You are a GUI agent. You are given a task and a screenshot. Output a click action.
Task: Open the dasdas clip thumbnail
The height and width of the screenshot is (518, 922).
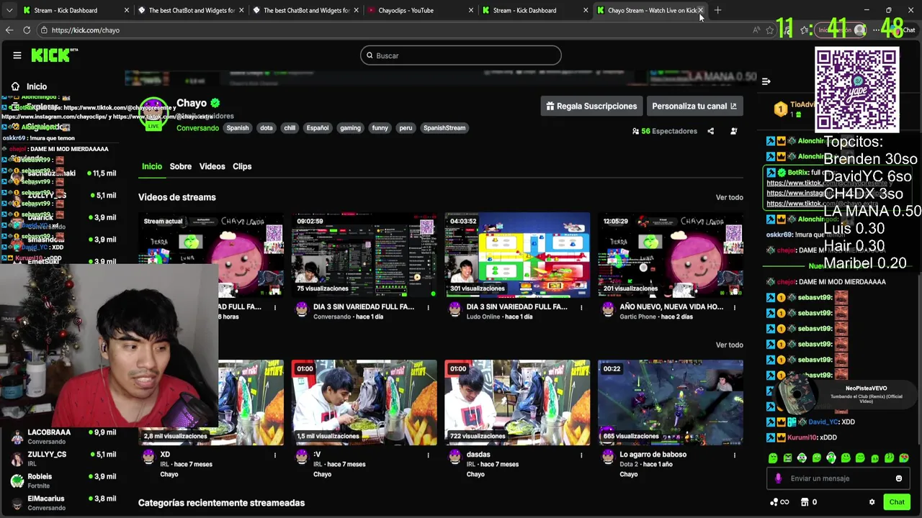click(517, 402)
